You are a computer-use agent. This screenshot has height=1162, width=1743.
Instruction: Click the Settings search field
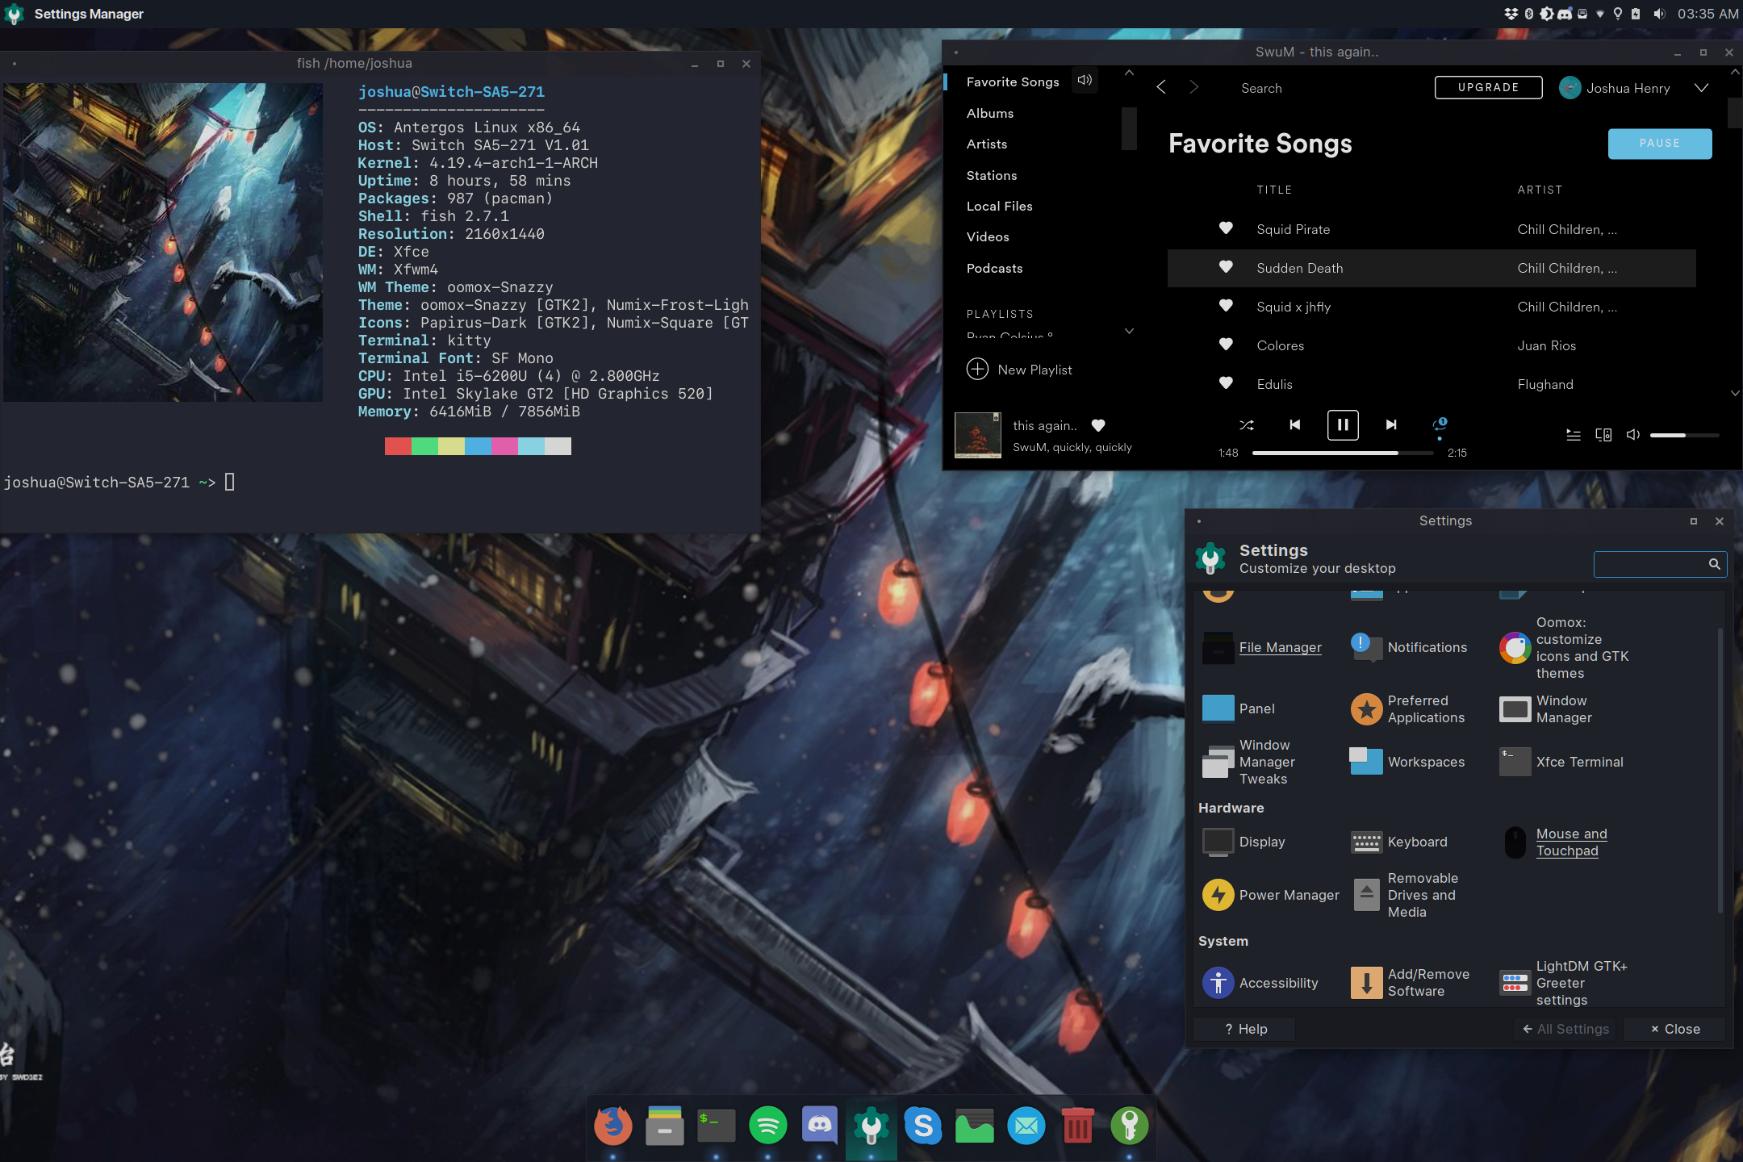[1659, 563]
